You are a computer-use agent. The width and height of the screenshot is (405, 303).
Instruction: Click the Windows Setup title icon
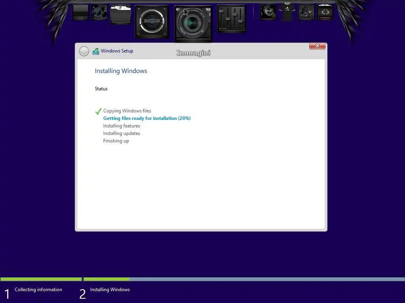click(x=96, y=51)
